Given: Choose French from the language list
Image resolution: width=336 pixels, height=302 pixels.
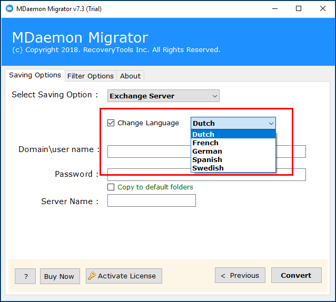Looking at the screenshot, I should point(205,143).
